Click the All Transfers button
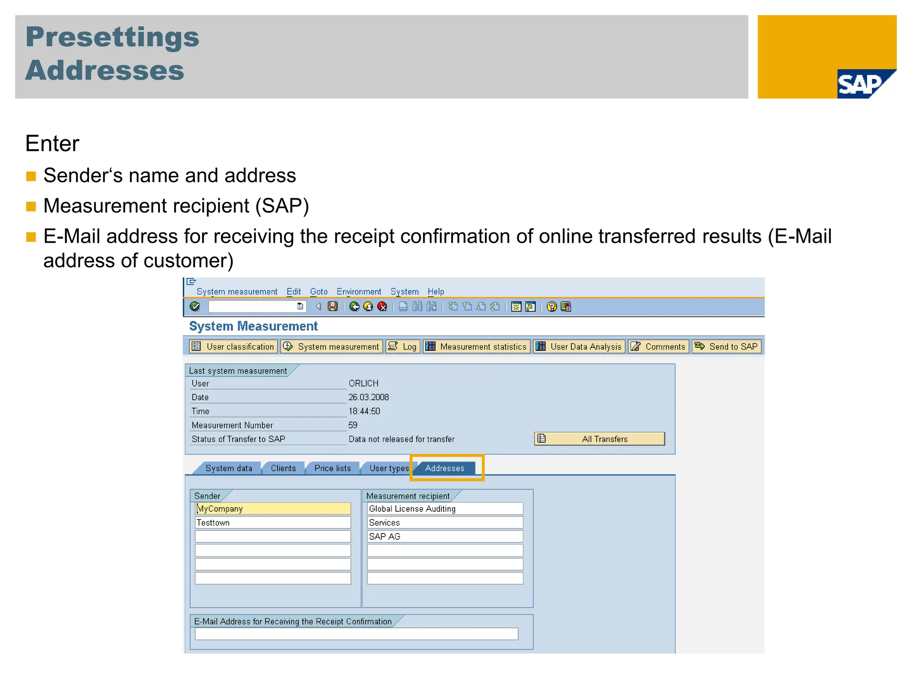Screen dimensions: 912x684 click(599, 439)
